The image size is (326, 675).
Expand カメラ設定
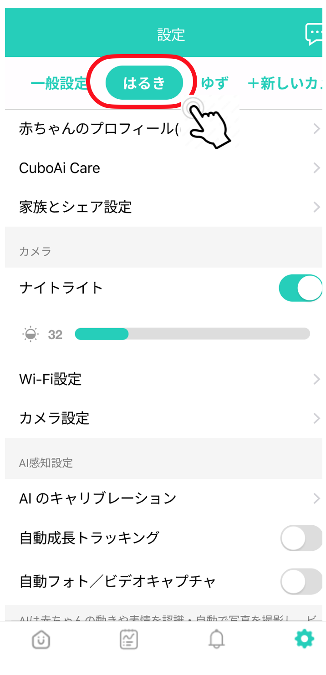[x=316, y=418]
